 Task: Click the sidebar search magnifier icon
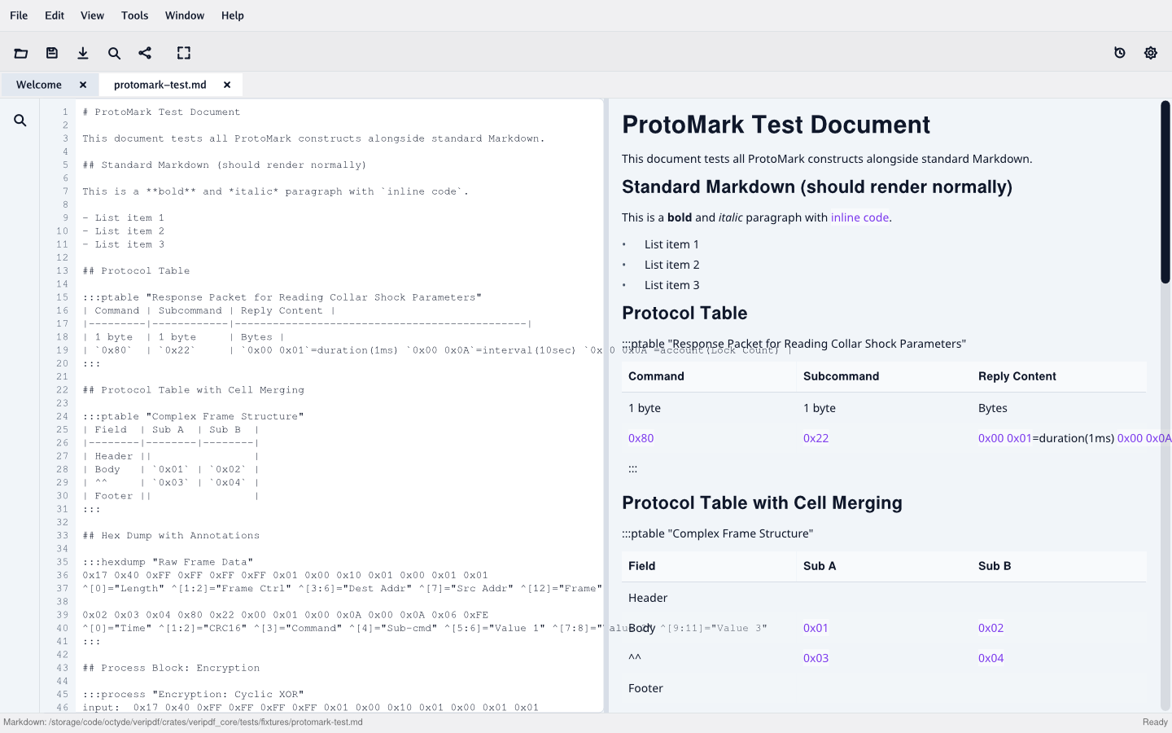point(20,121)
